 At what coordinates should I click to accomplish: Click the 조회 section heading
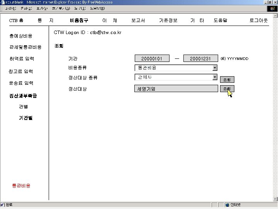[59, 46]
